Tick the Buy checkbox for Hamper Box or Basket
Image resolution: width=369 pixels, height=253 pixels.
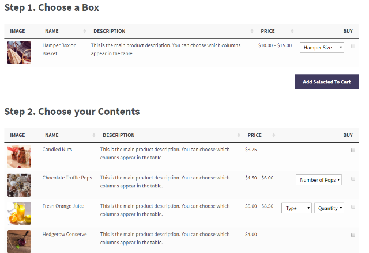click(353, 46)
